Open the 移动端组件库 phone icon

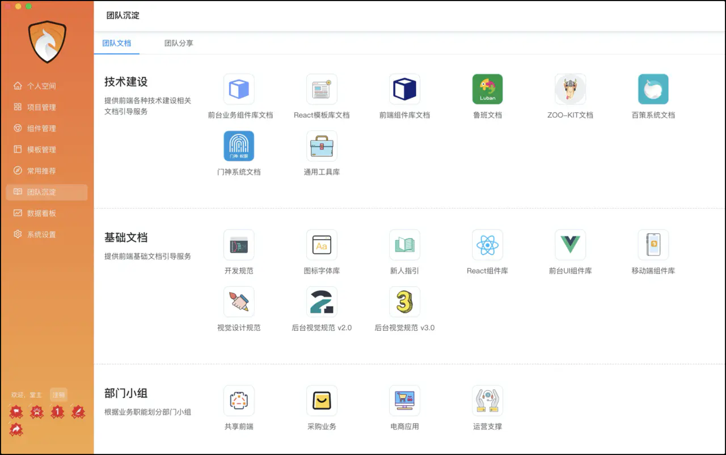(x=653, y=245)
